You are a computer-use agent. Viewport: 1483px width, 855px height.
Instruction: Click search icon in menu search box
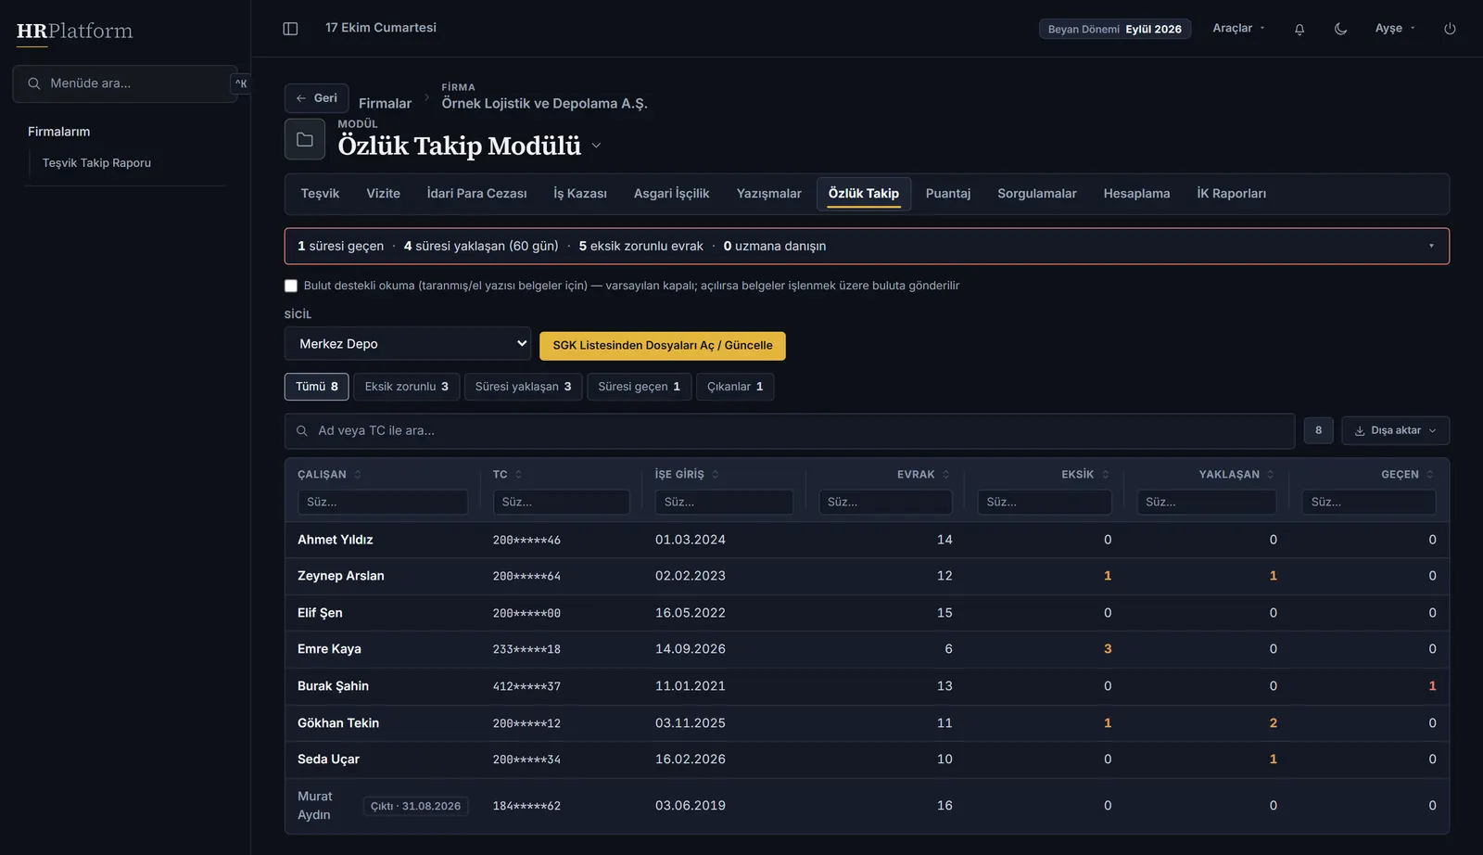click(x=34, y=83)
